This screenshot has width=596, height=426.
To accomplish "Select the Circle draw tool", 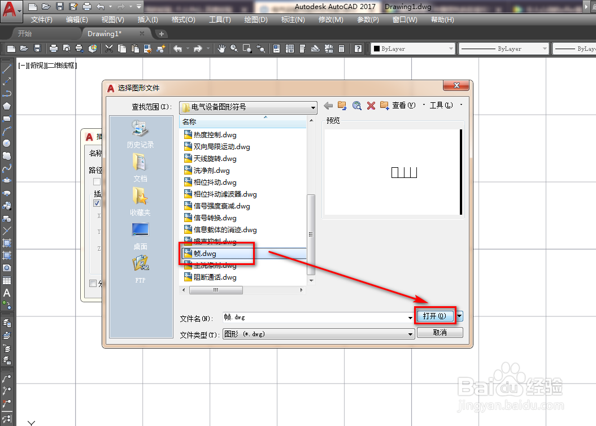I will pos(6,144).
